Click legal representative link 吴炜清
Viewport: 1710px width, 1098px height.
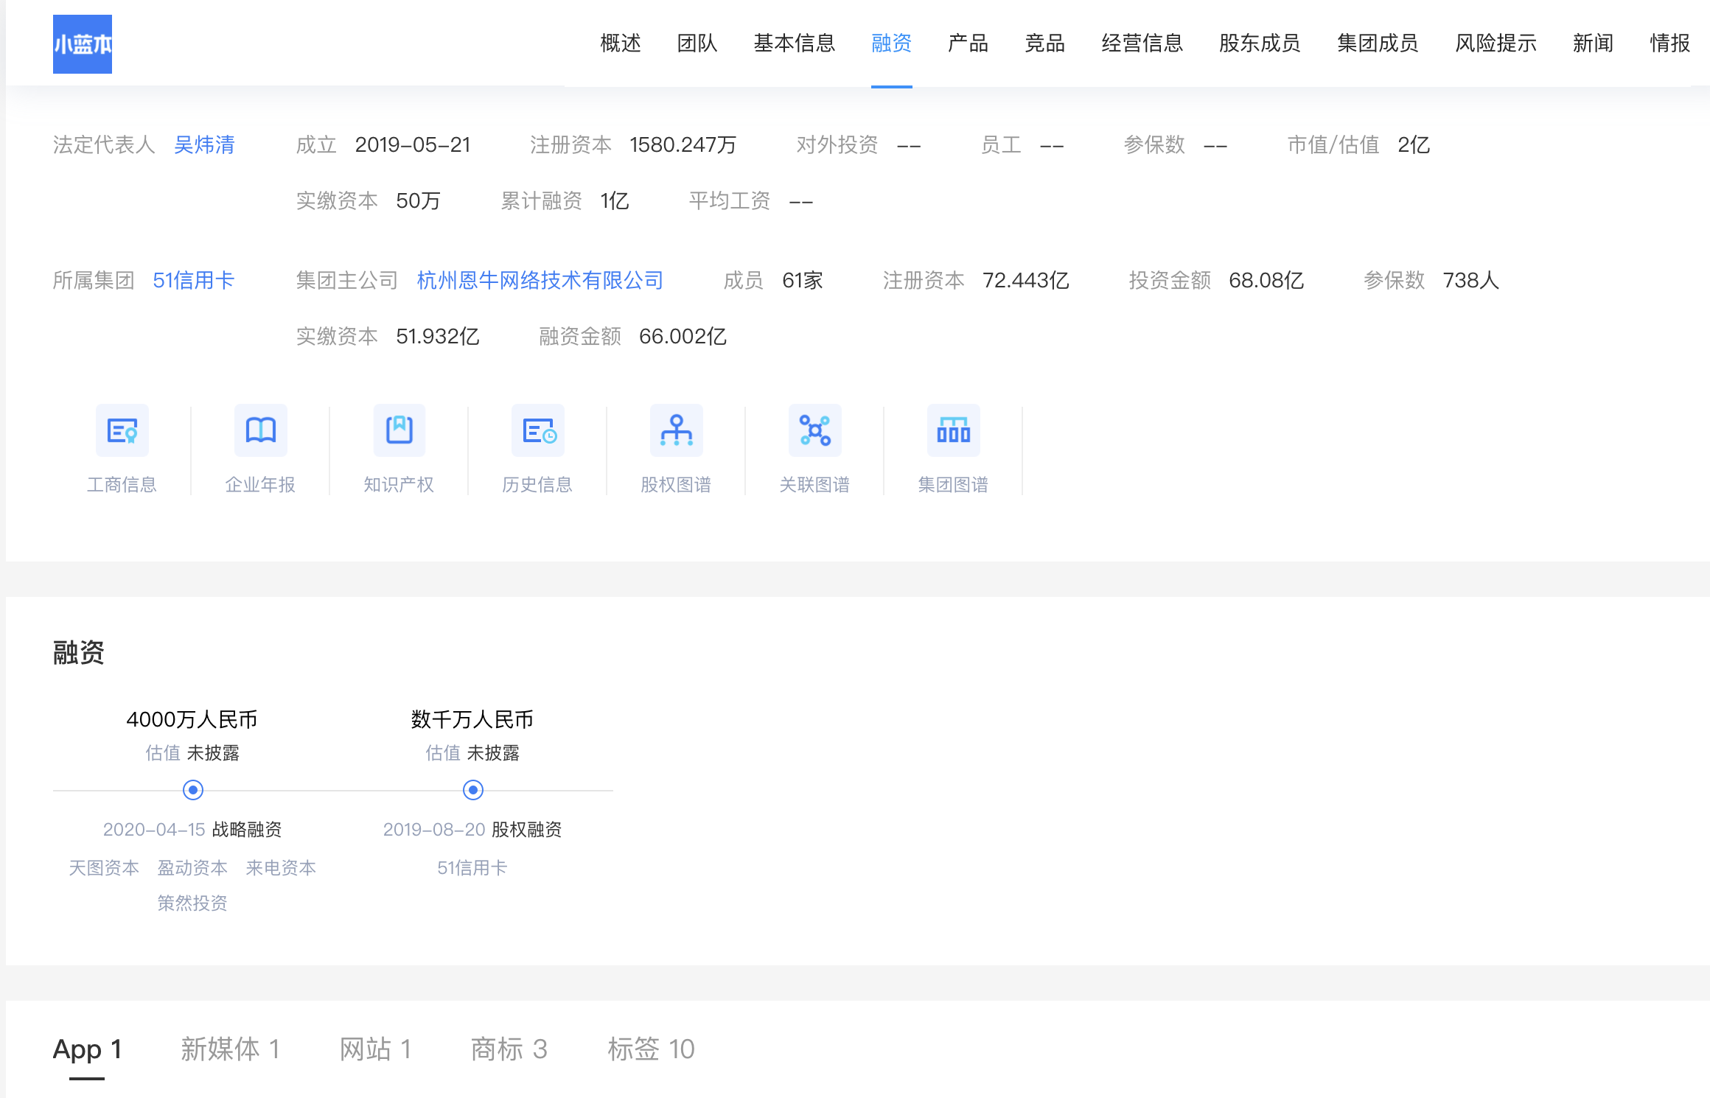[x=204, y=144]
